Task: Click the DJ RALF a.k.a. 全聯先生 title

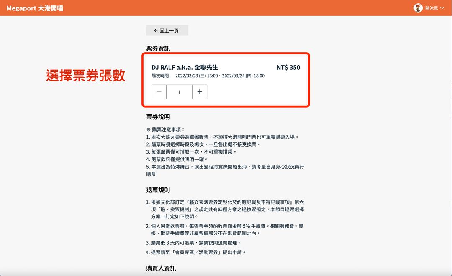Action: point(185,67)
